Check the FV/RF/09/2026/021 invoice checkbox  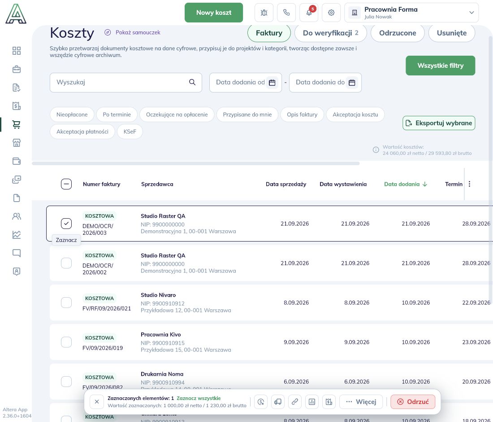[x=66, y=303]
